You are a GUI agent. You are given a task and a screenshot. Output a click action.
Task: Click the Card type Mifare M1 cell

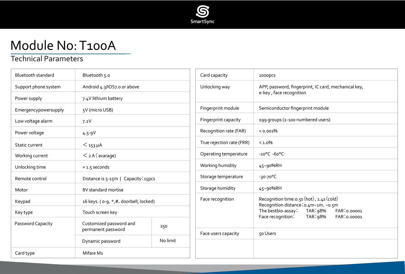pos(93,253)
